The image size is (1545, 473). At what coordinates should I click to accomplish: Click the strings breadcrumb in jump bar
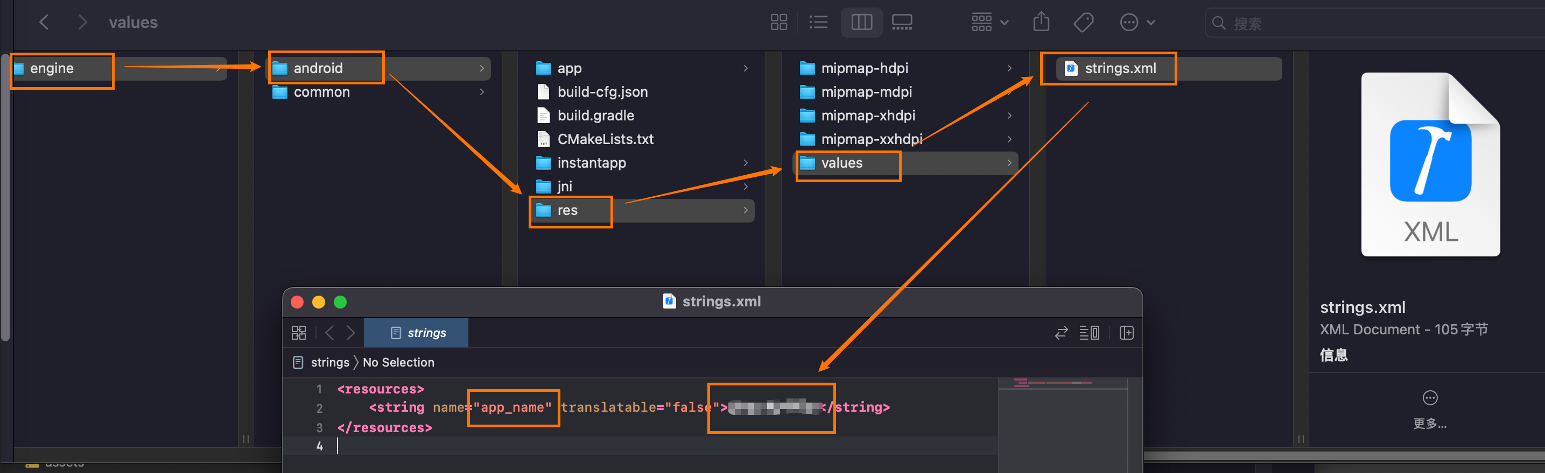[x=329, y=362]
